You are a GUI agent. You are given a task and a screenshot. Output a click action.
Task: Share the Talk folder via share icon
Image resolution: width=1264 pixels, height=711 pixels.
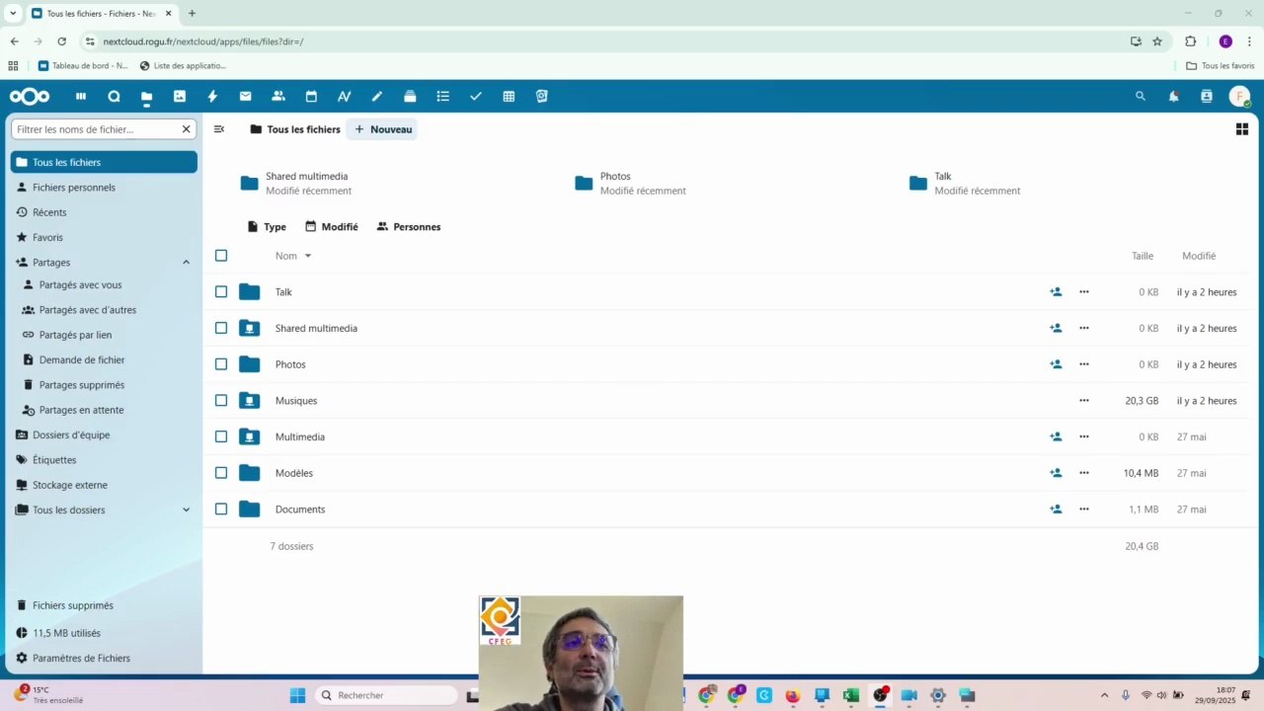click(x=1056, y=292)
